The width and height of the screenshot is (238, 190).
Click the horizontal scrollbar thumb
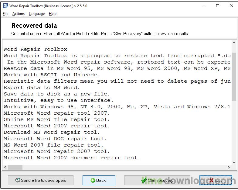coord(15,167)
